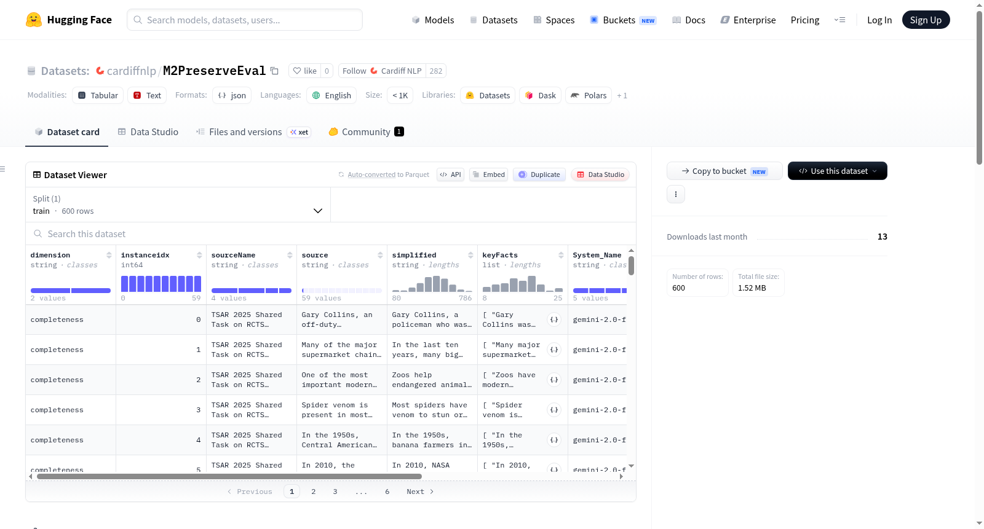Expand keyFacts JSON in the Gary Collins row

pyautogui.click(x=554, y=319)
